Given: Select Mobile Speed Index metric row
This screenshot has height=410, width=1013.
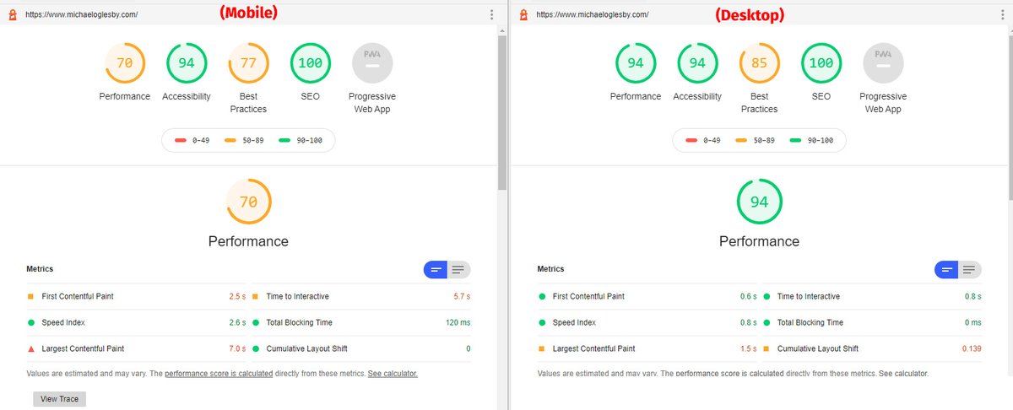Looking at the screenshot, I should point(136,322).
